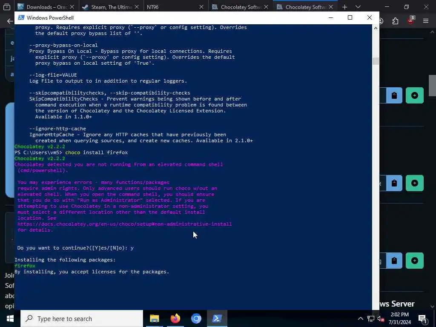Open the uBlock Origin extension icon
Image resolution: width=436 pixels, height=327 pixels.
click(411, 20)
